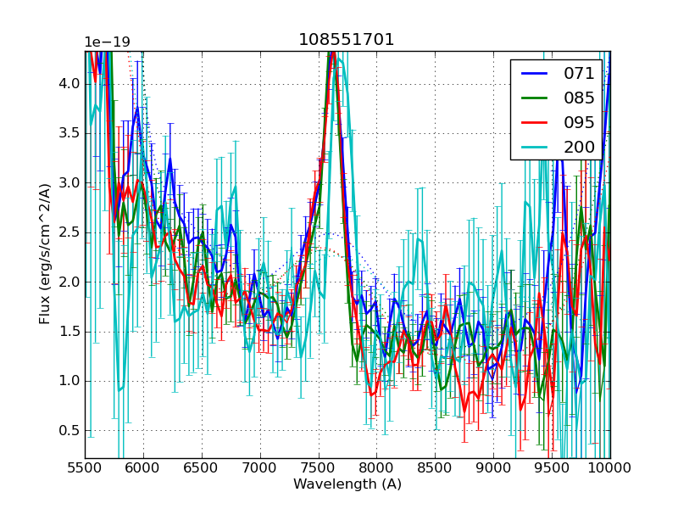Click the green line swatch for 085
The height and width of the screenshot is (509, 678).
point(533,98)
